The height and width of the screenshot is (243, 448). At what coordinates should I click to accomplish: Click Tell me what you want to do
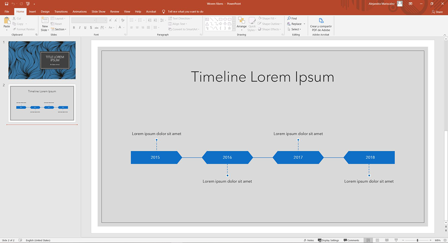(x=186, y=12)
